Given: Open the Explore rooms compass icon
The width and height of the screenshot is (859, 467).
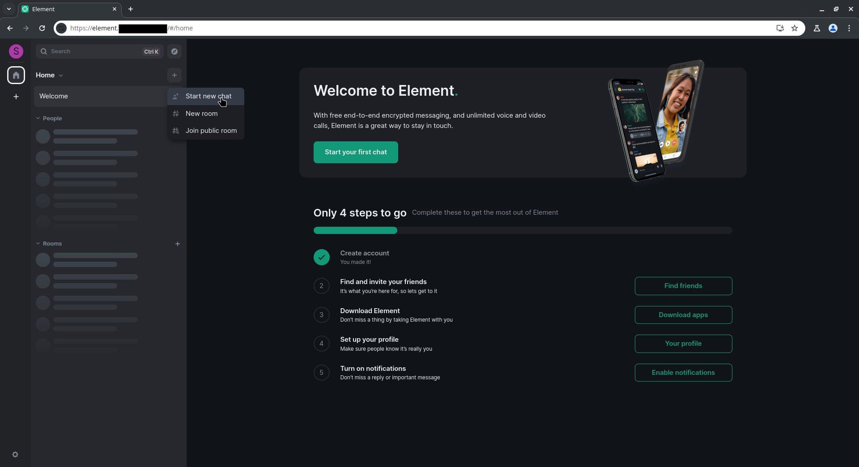Looking at the screenshot, I should [174, 51].
